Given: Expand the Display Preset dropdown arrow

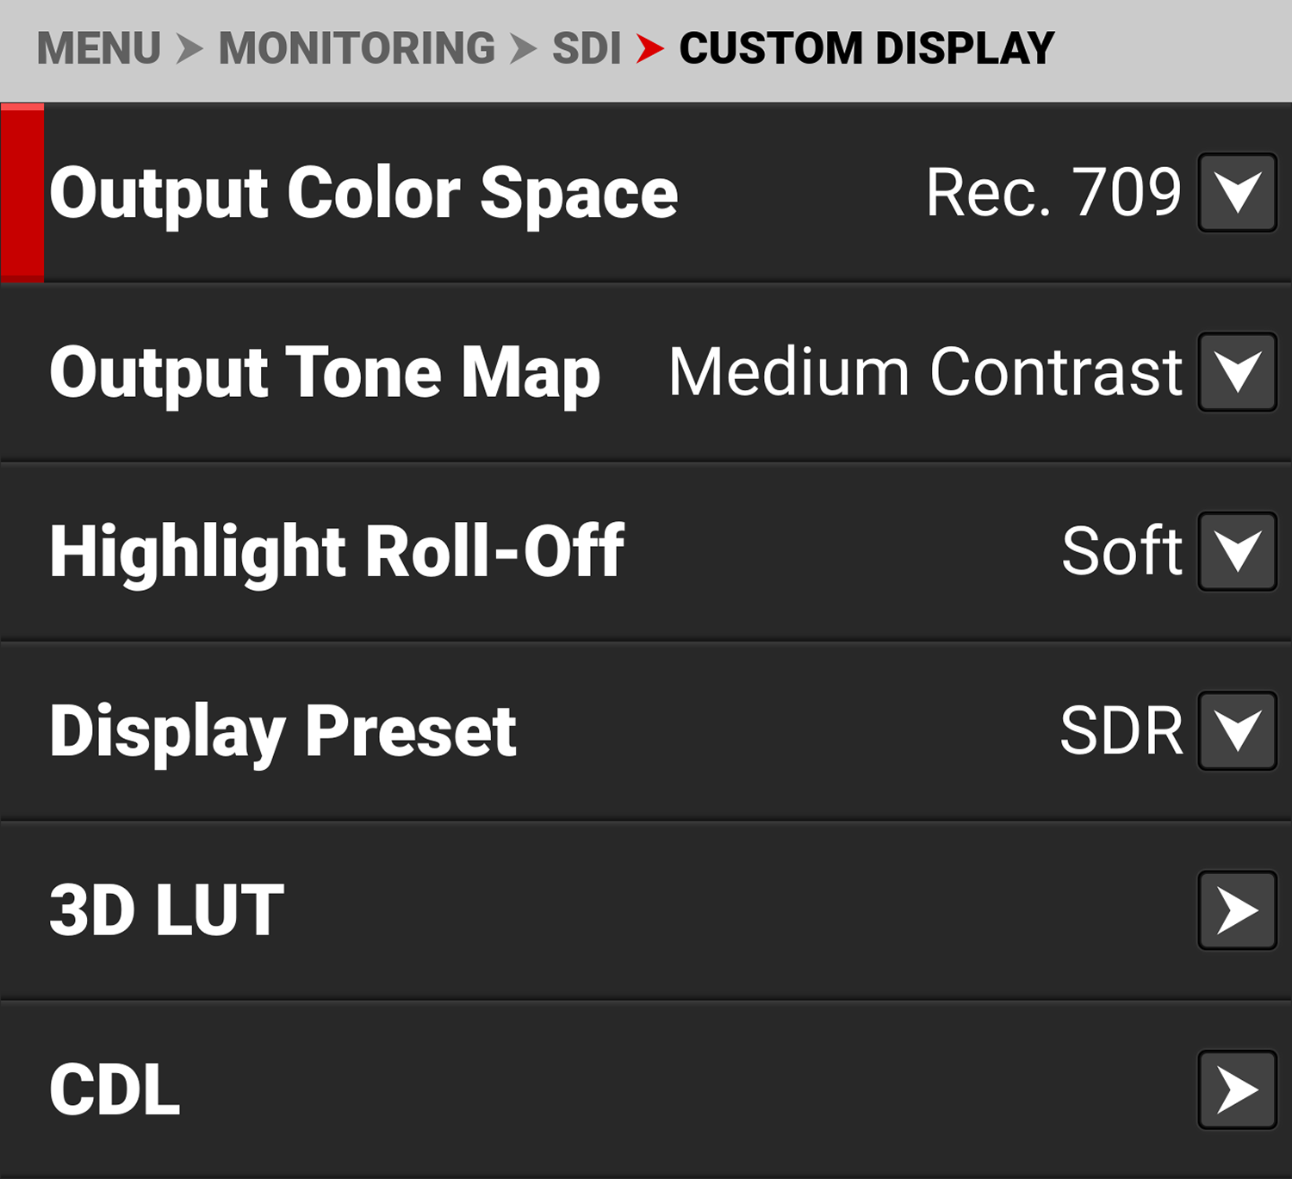Looking at the screenshot, I should [1237, 730].
